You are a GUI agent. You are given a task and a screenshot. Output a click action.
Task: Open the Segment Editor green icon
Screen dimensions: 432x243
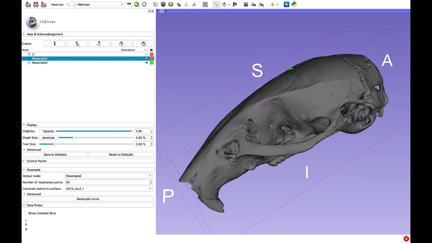coord(171,4)
